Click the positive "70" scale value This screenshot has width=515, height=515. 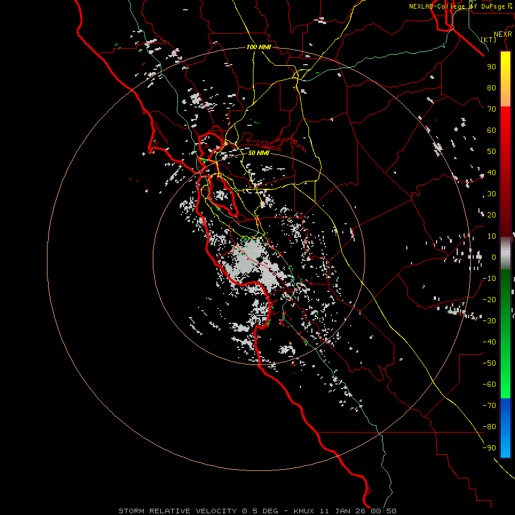[x=492, y=109]
